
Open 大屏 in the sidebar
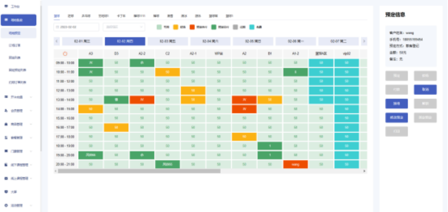13,192
